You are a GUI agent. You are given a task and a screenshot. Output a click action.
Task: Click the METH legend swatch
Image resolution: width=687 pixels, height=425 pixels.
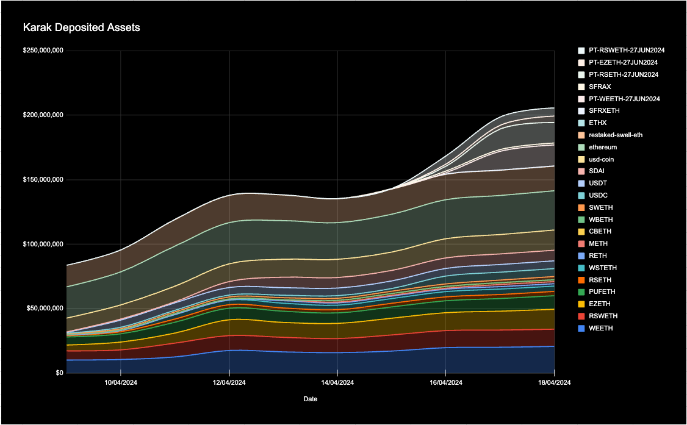click(581, 244)
